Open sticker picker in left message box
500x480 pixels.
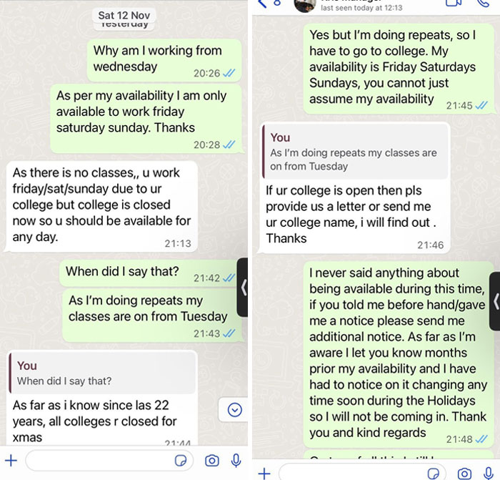click(x=181, y=461)
